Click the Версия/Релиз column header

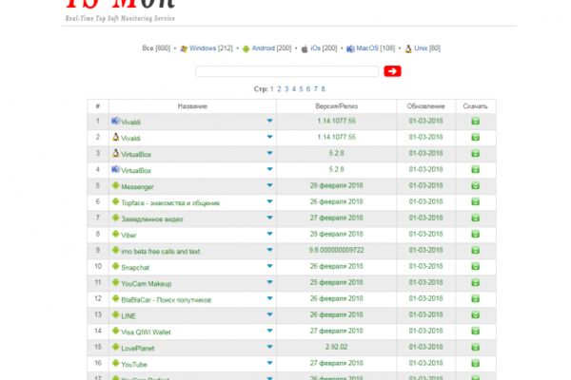[337, 106]
